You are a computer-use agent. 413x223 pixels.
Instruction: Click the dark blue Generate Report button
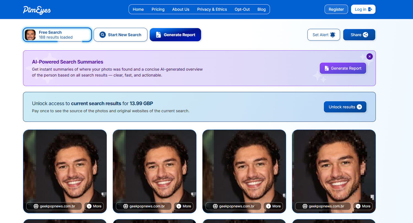click(x=175, y=35)
